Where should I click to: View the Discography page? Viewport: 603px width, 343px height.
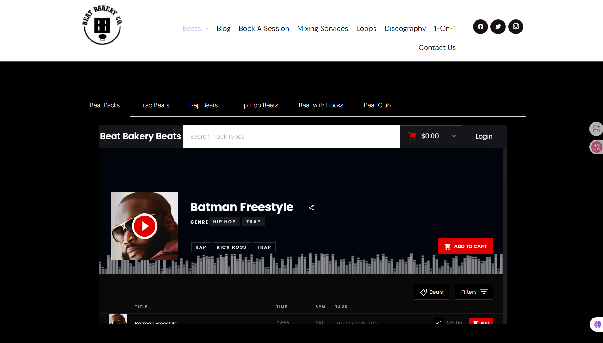pos(405,29)
